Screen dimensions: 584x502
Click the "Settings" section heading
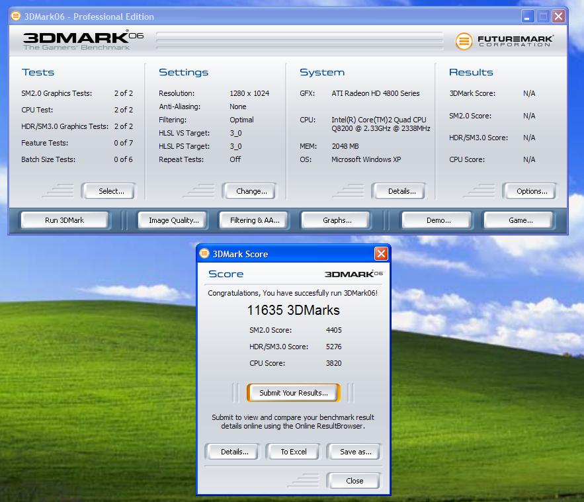[x=183, y=72]
